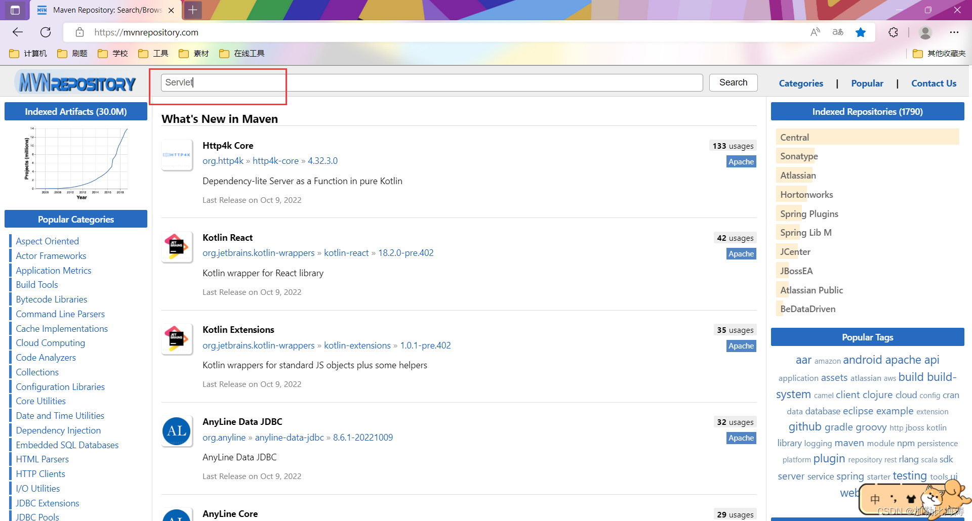The height and width of the screenshot is (521, 972).
Task: Open the 学校 bookmarks folder
Action: pyautogui.click(x=113, y=54)
